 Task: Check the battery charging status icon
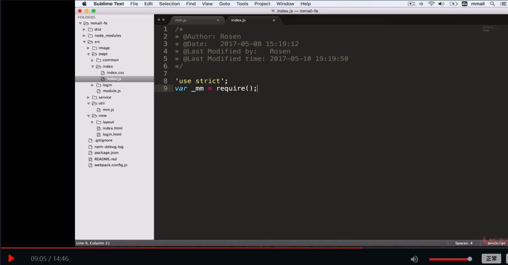pos(454,4)
